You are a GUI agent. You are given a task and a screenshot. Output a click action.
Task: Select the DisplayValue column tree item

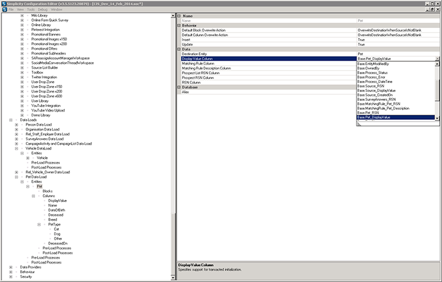58,201
